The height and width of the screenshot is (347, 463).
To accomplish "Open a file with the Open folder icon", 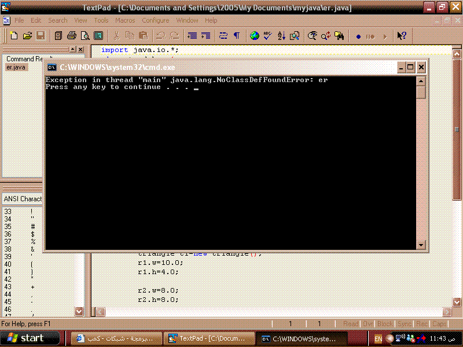I will pos(27,36).
